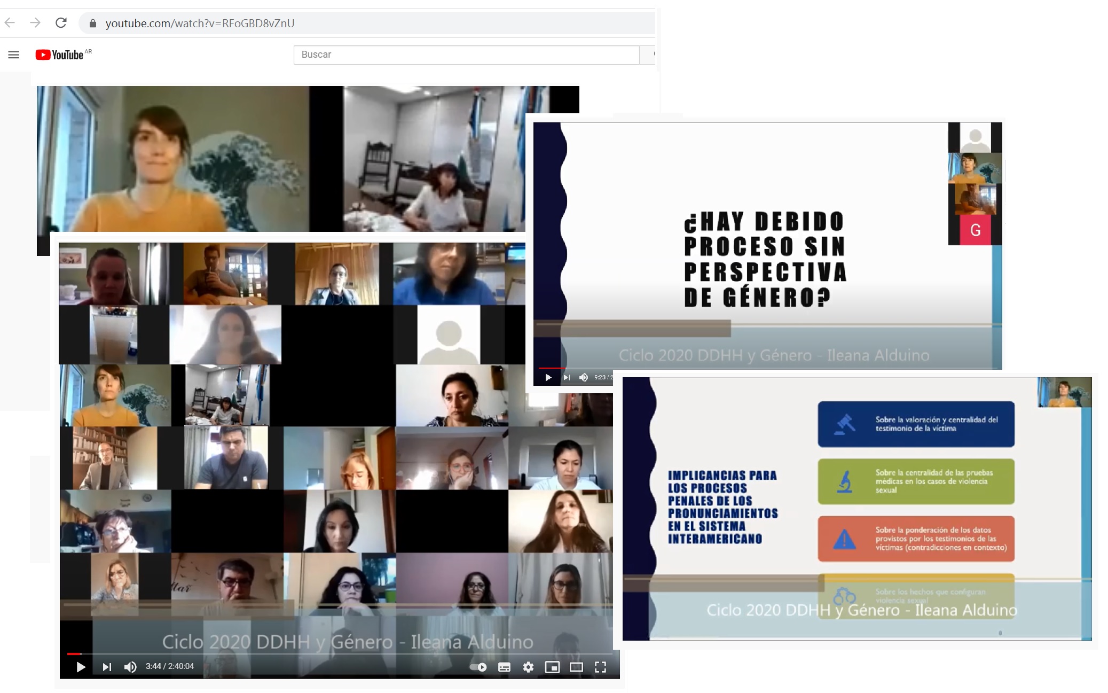Click the browser forward arrow
The height and width of the screenshot is (693, 1108).
click(35, 23)
